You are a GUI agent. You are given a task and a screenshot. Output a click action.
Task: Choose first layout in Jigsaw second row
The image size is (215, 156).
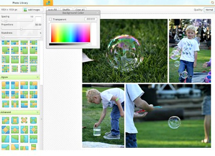pos(5,95)
